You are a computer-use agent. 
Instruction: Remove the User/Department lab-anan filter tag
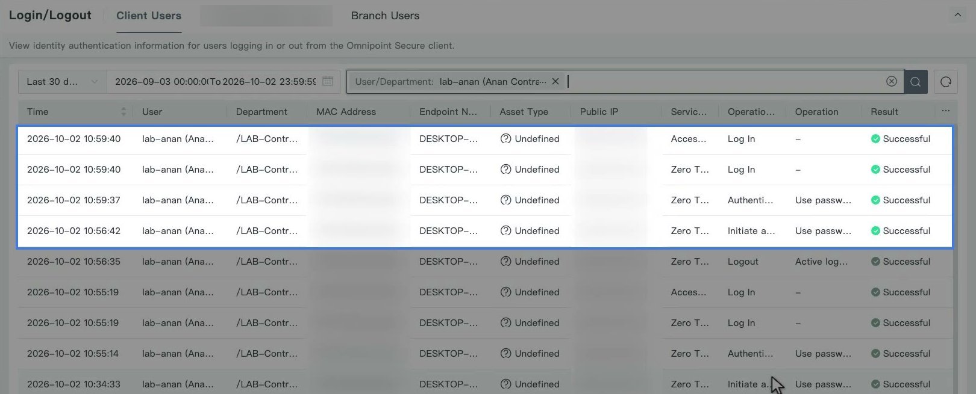[x=555, y=81]
